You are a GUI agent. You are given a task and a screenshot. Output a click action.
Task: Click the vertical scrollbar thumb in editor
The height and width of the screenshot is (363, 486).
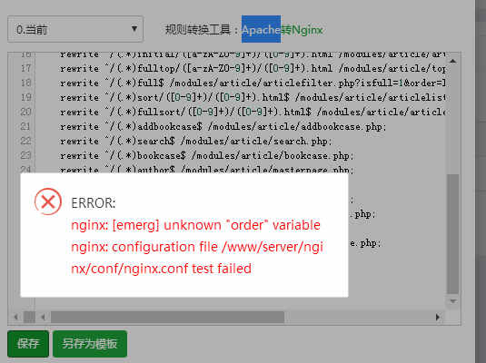[452, 234]
